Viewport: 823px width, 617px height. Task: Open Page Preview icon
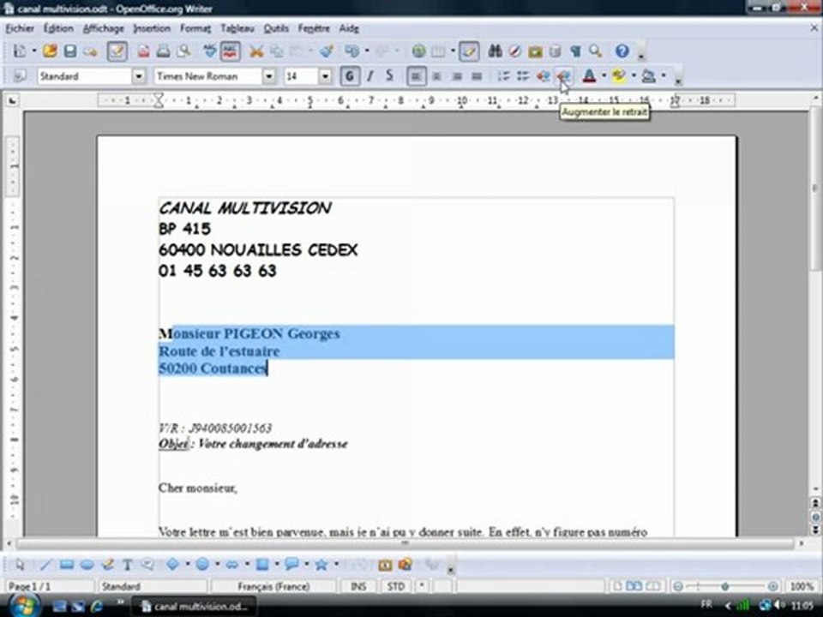tap(183, 51)
